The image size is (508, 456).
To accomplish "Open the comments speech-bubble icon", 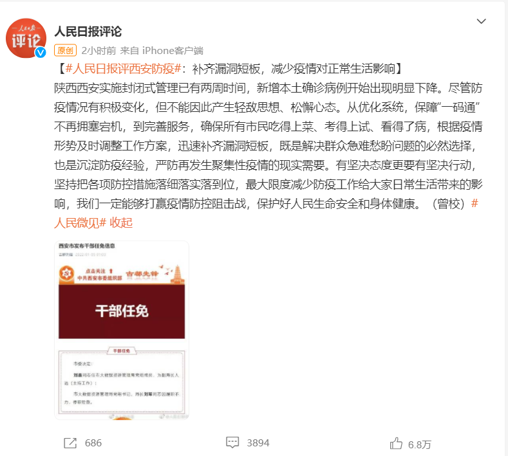I will coord(232,442).
